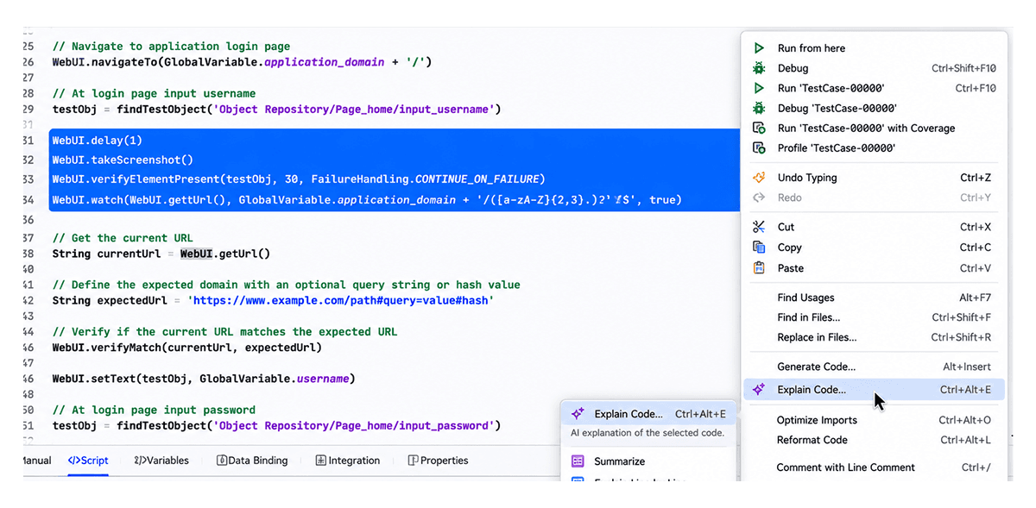Click the Paste clipboard icon
1036x508 pixels.
click(x=759, y=268)
